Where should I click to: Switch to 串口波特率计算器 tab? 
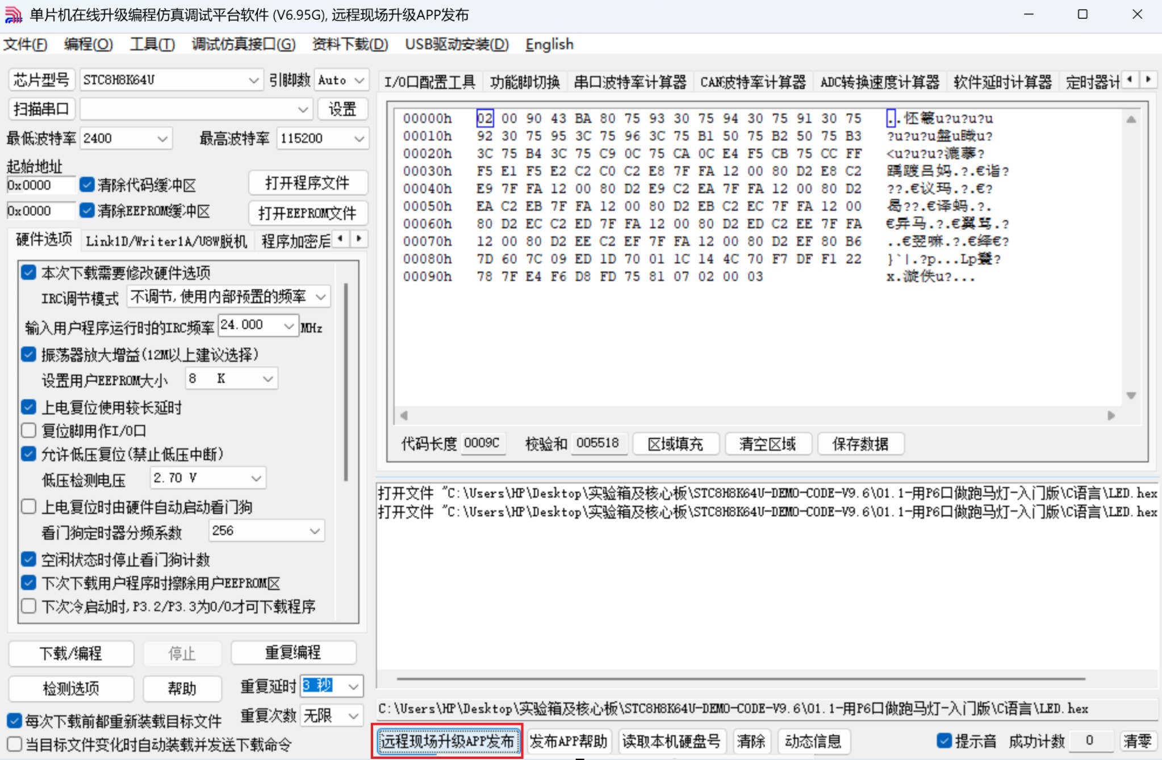[629, 82]
